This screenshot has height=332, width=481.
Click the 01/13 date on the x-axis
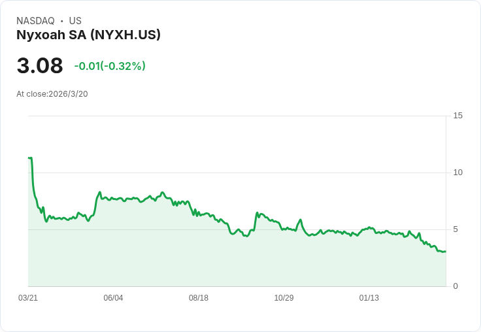(369, 298)
